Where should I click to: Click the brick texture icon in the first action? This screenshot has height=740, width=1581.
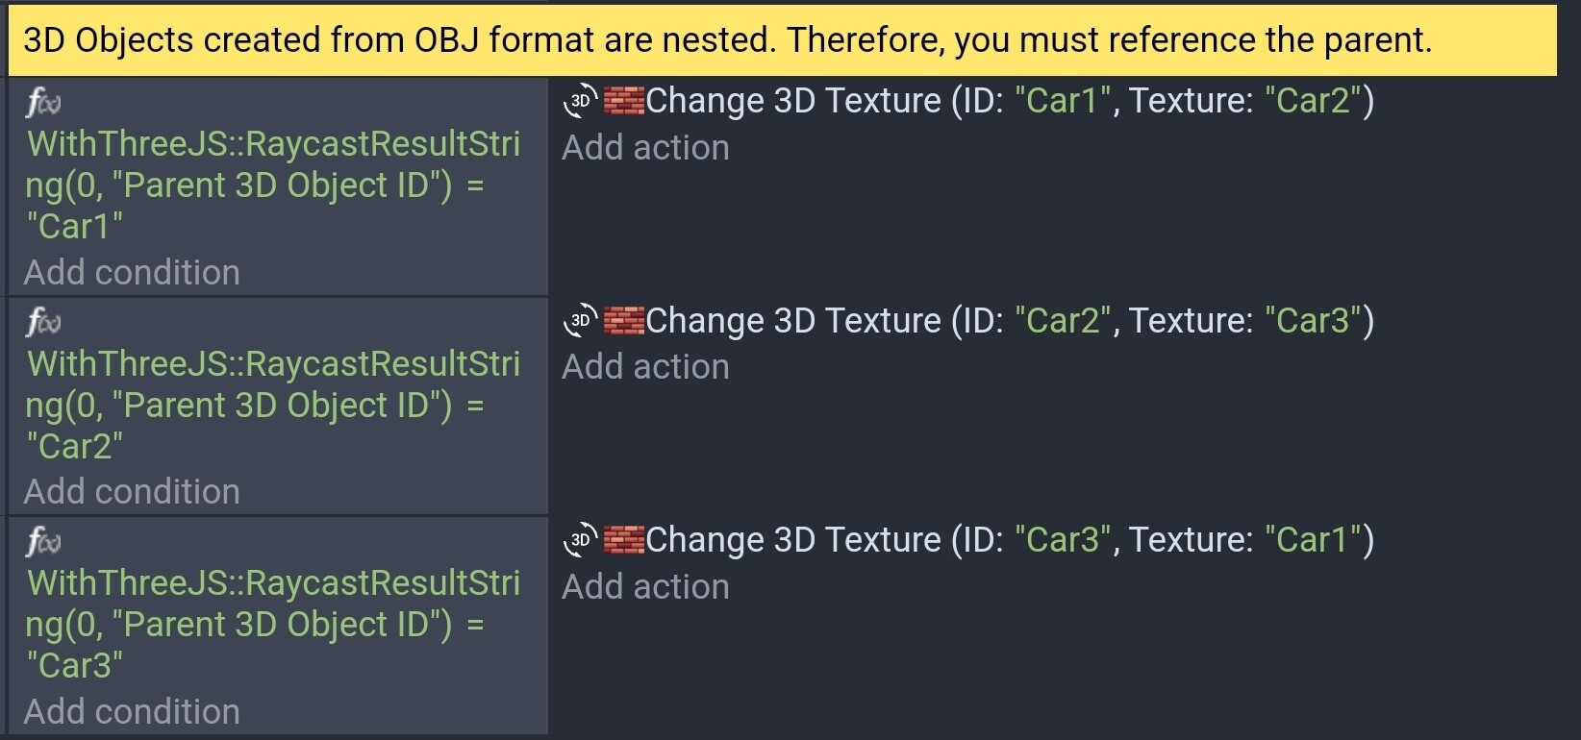pyautogui.click(x=623, y=100)
